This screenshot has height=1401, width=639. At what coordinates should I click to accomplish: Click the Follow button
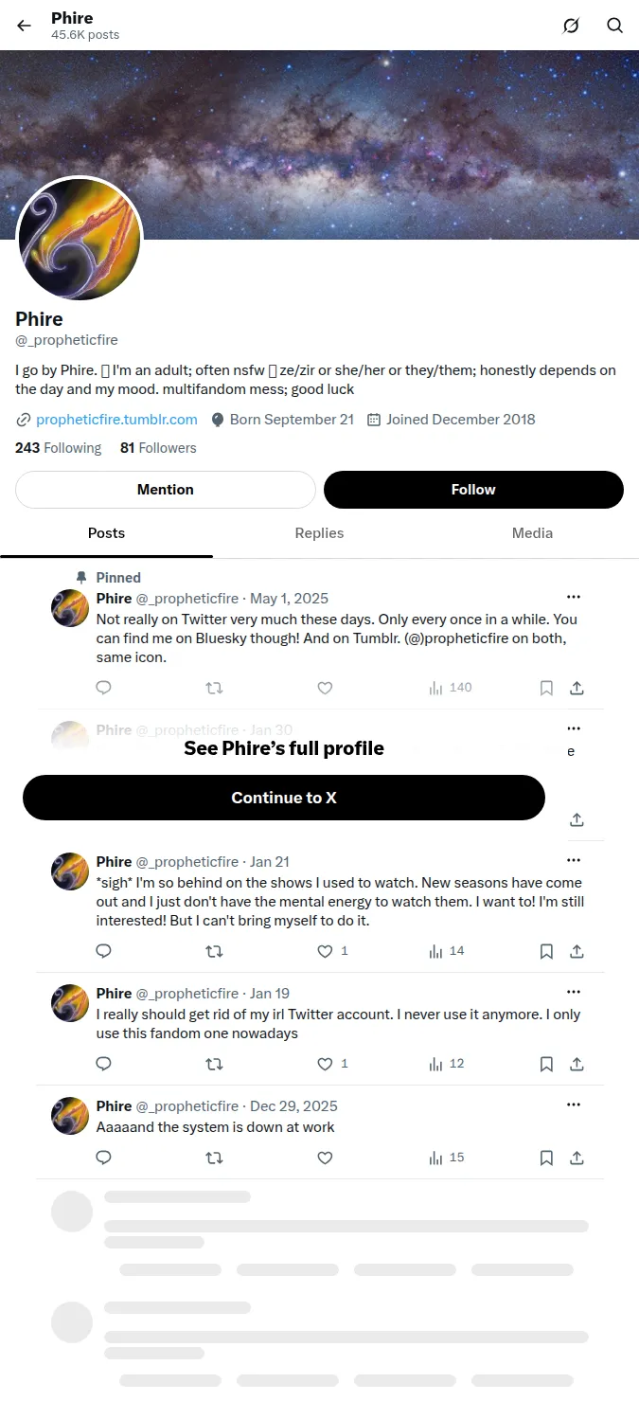tap(473, 490)
